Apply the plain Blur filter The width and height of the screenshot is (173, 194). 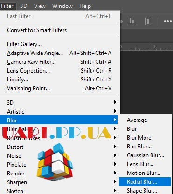(x=145, y=129)
